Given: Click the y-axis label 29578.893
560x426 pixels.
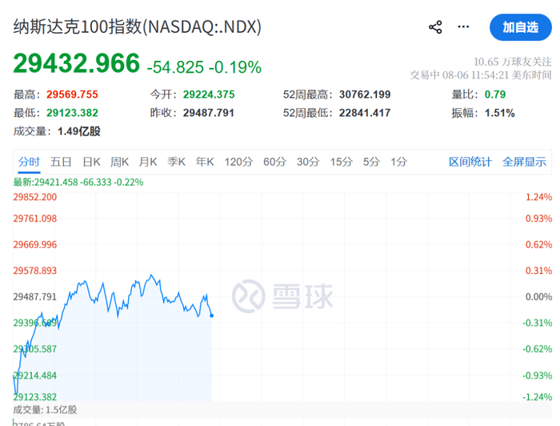Looking at the screenshot, I should 35,271.
